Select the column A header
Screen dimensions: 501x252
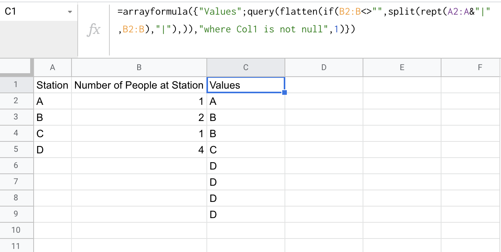(x=53, y=67)
